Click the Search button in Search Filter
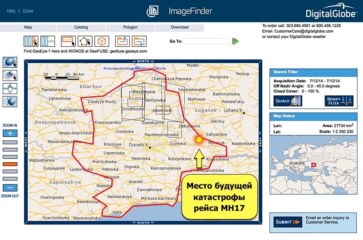Viewport: 363px width, 240px height. click(286, 101)
